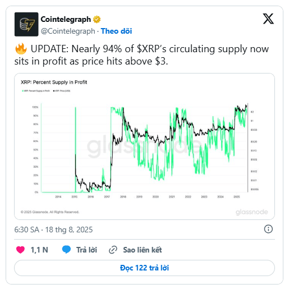
Task: Click the X logo icon
Action: coord(268,19)
